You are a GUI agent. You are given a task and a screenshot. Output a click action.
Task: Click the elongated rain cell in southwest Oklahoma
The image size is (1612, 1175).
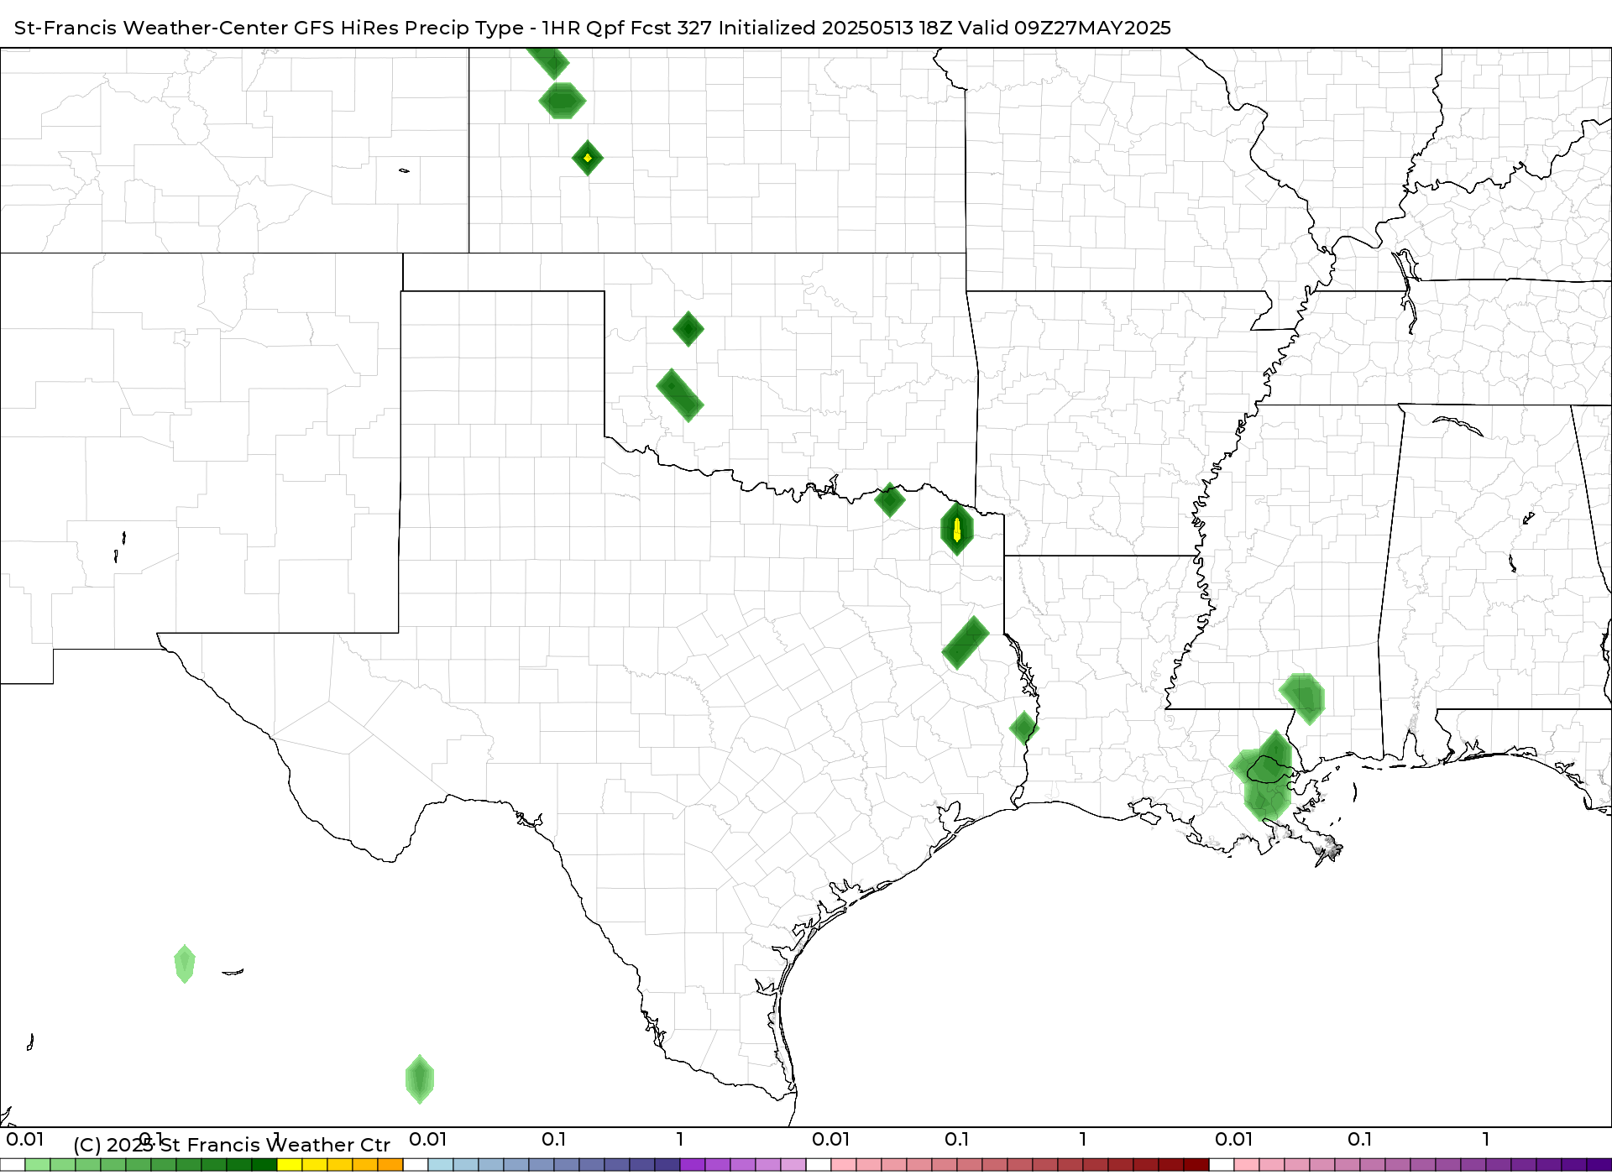(680, 395)
